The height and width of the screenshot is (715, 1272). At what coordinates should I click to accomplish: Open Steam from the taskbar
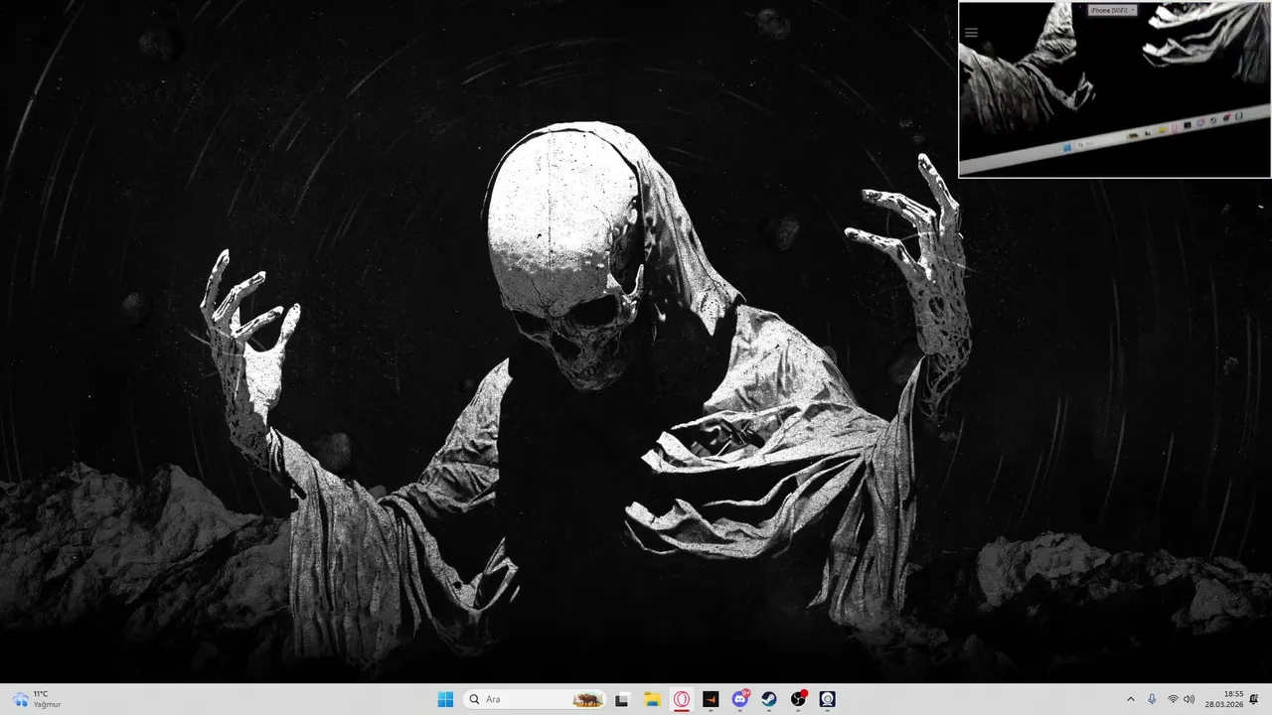click(769, 699)
